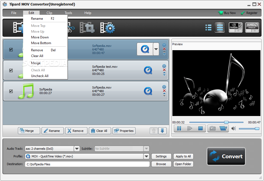Take a snapshot with camera icon

[213, 128]
